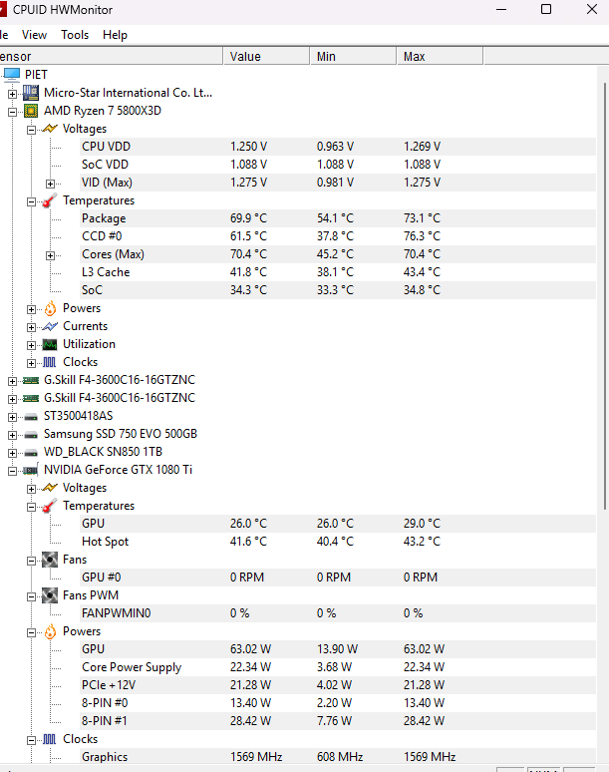Select the CPU VDD voltage row
Screen dimensions: 609x772
pos(338,147)
